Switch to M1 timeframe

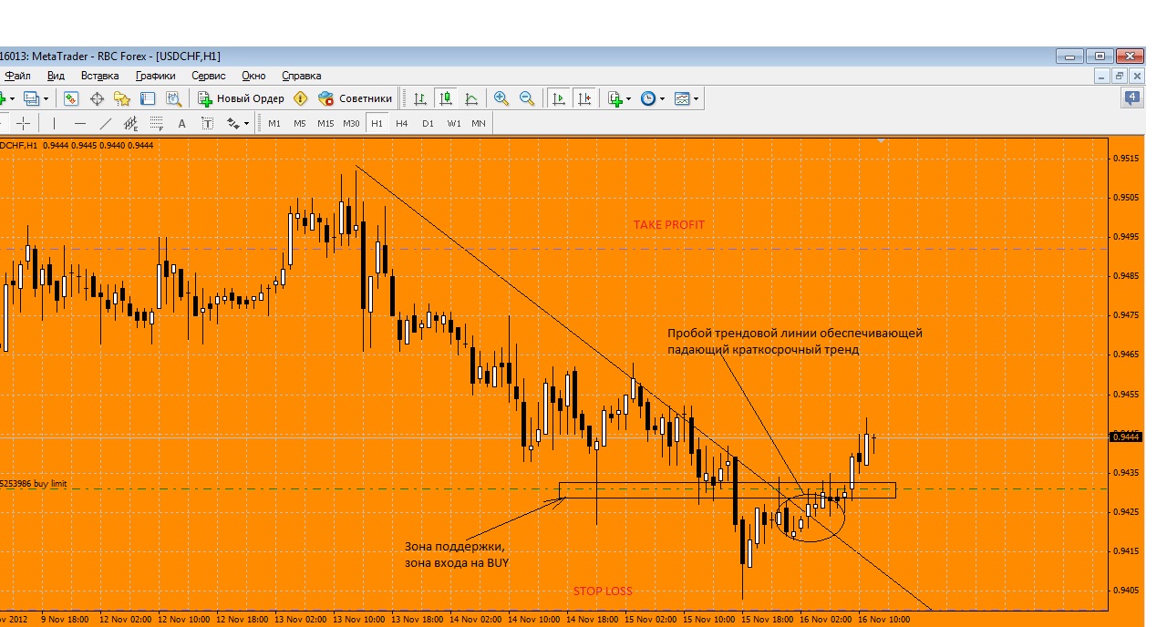click(274, 123)
